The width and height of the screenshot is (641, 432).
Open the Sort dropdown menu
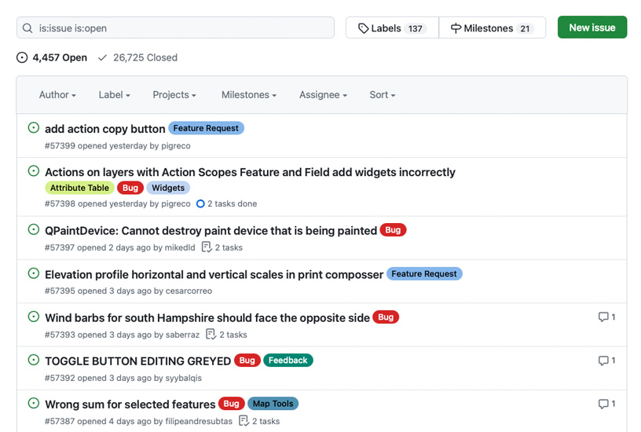[382, 95]
